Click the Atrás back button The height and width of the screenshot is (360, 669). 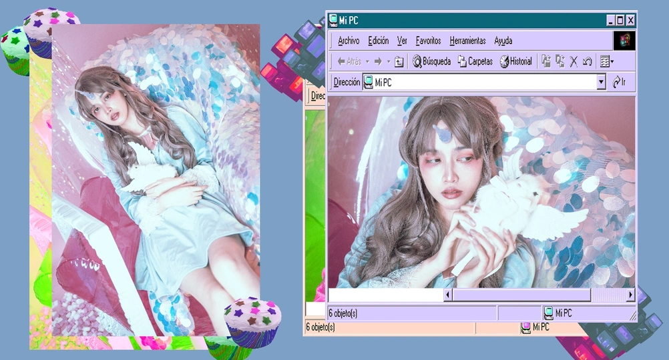[349, 61]
